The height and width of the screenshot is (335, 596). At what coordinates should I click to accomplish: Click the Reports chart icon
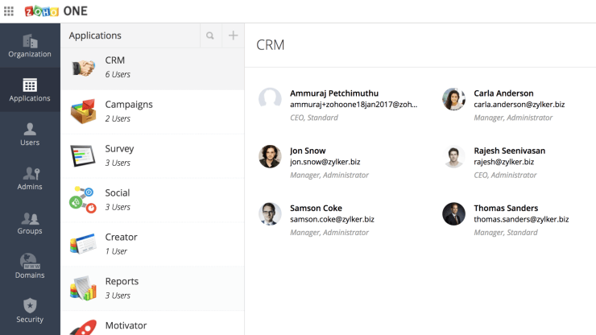(x=83, y=288)
